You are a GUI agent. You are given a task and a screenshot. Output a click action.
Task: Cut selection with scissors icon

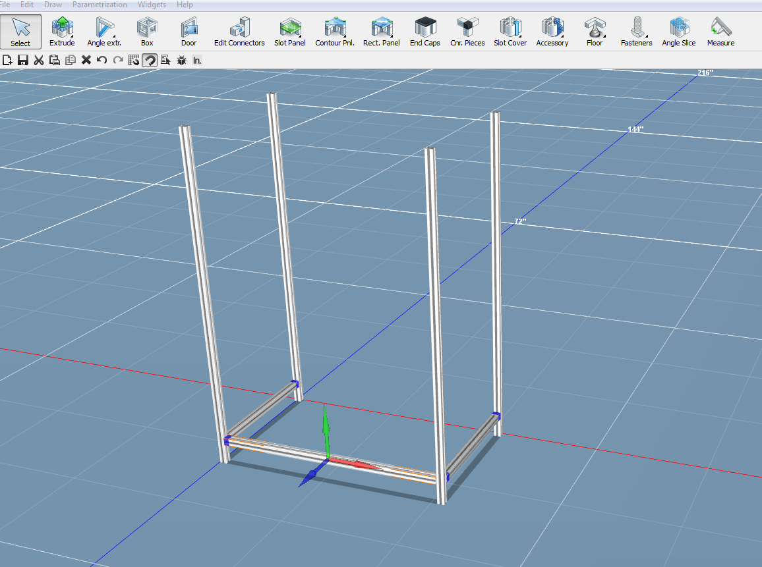click(39, 60)
